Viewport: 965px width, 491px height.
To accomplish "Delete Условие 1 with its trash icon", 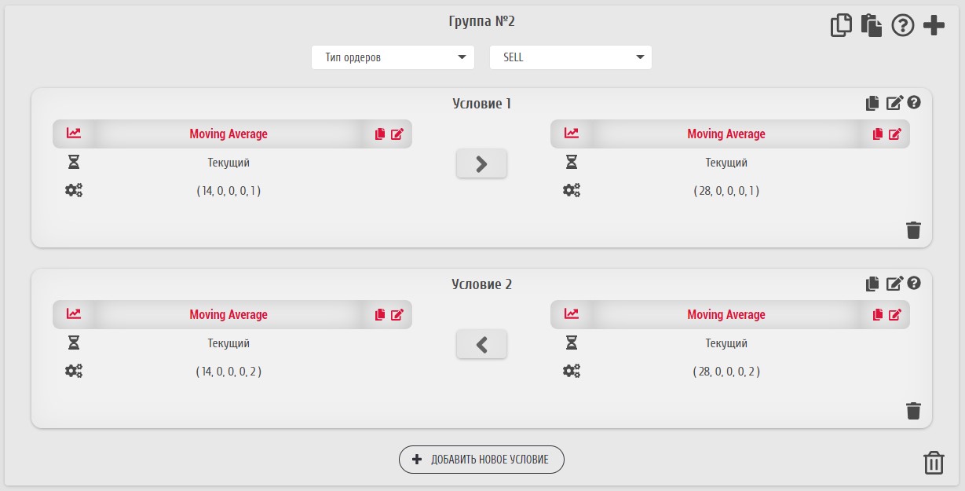I will coord(913,230).
